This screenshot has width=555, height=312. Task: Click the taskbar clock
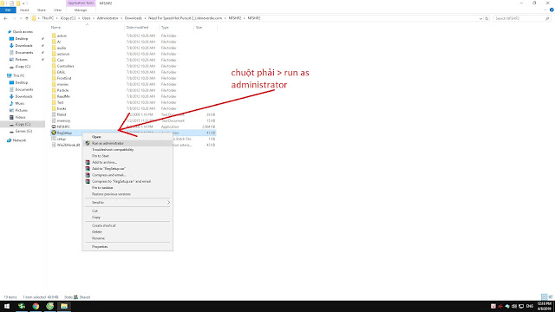pos(544,306)
